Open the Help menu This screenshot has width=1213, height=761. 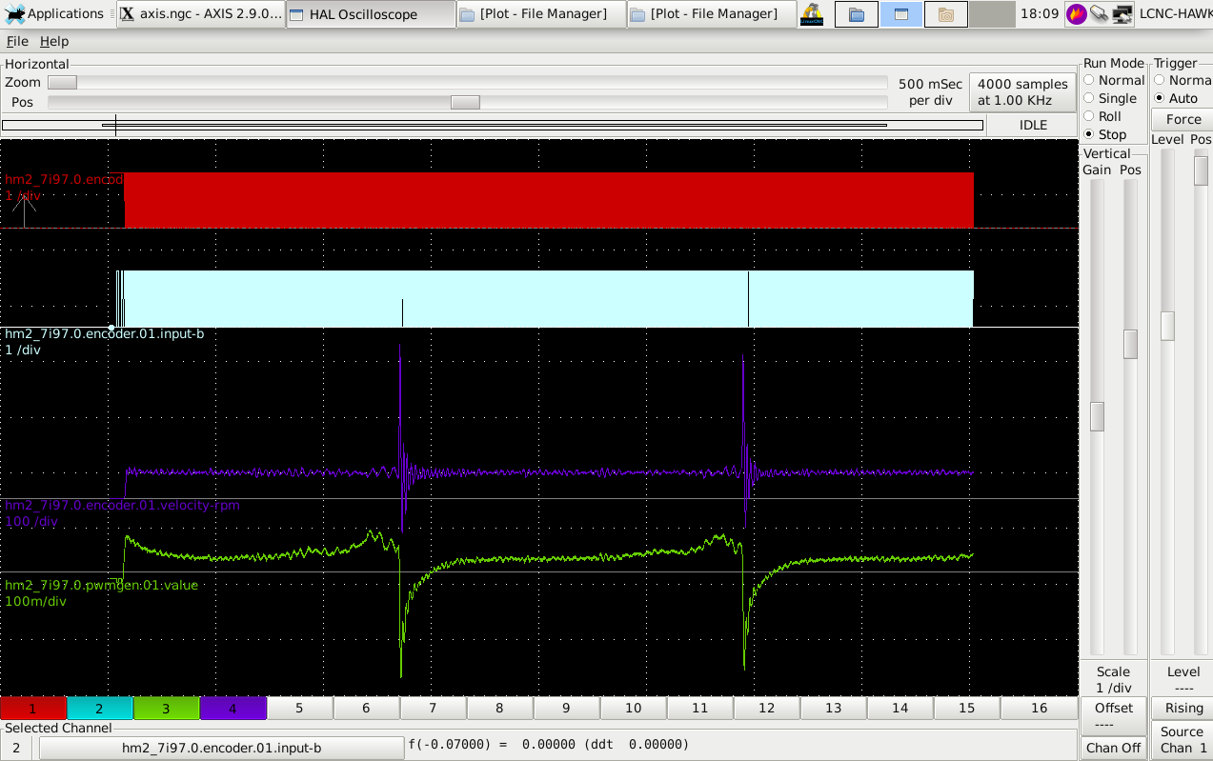coord(54,42)
